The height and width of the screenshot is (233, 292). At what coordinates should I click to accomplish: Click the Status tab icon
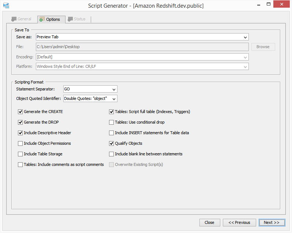coord(70,19)
